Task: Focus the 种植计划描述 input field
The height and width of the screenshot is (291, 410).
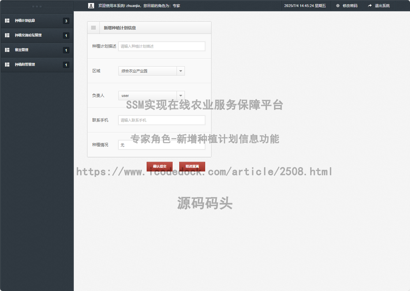Action: 162,46
